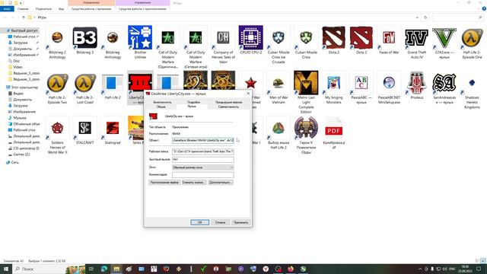Click into the Объект target field

click(x=203, y=140)
